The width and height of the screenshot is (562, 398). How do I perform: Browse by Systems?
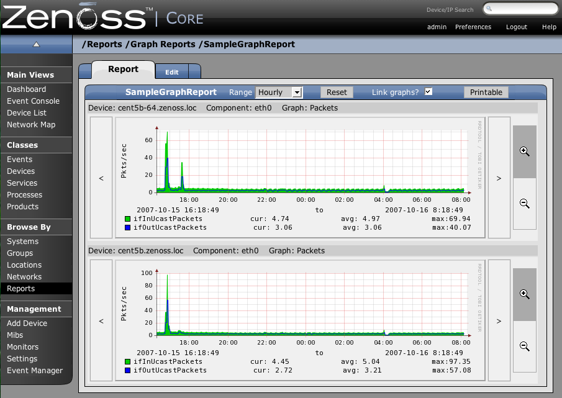point(22,242)
